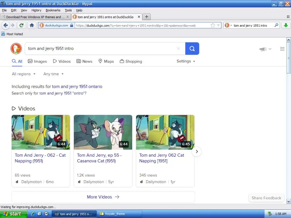Open the address bar history dropdown arrow

tap(219, 25)
